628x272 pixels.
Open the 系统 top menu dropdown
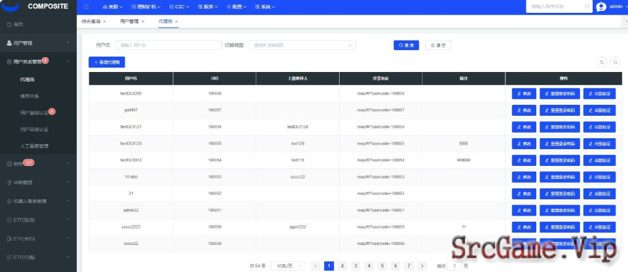265,7
